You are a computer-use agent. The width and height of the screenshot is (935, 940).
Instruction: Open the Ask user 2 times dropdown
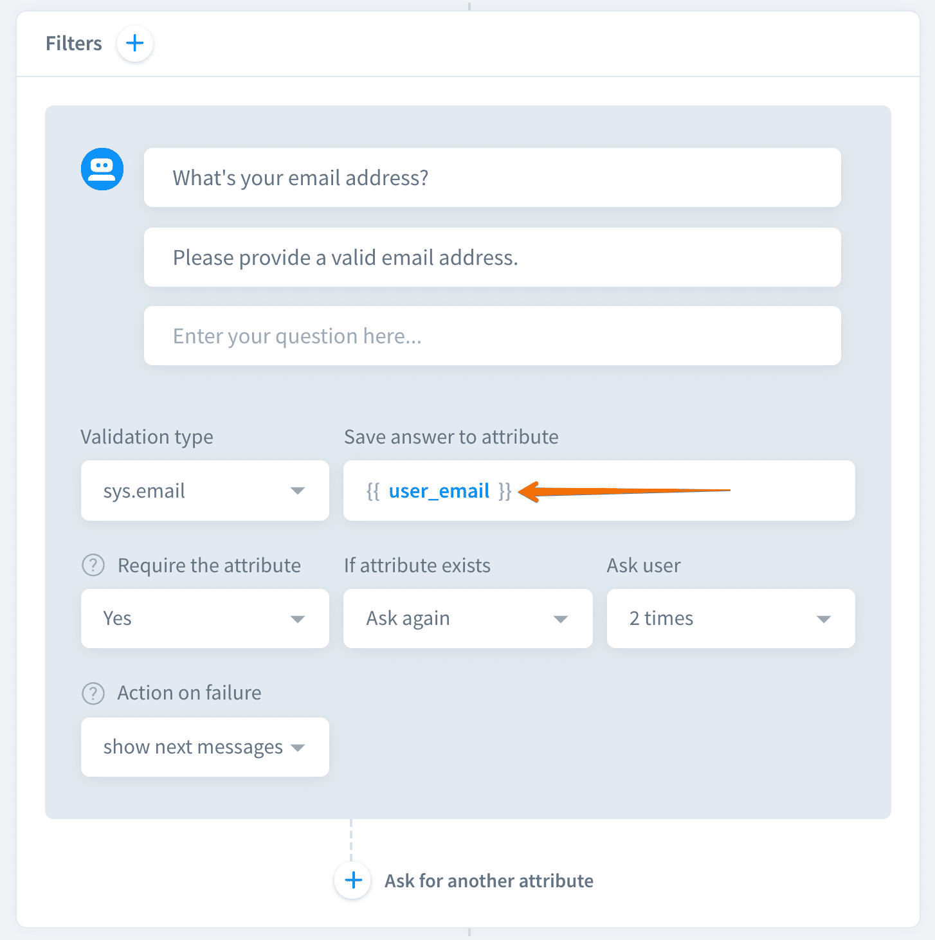click(731, 619)
